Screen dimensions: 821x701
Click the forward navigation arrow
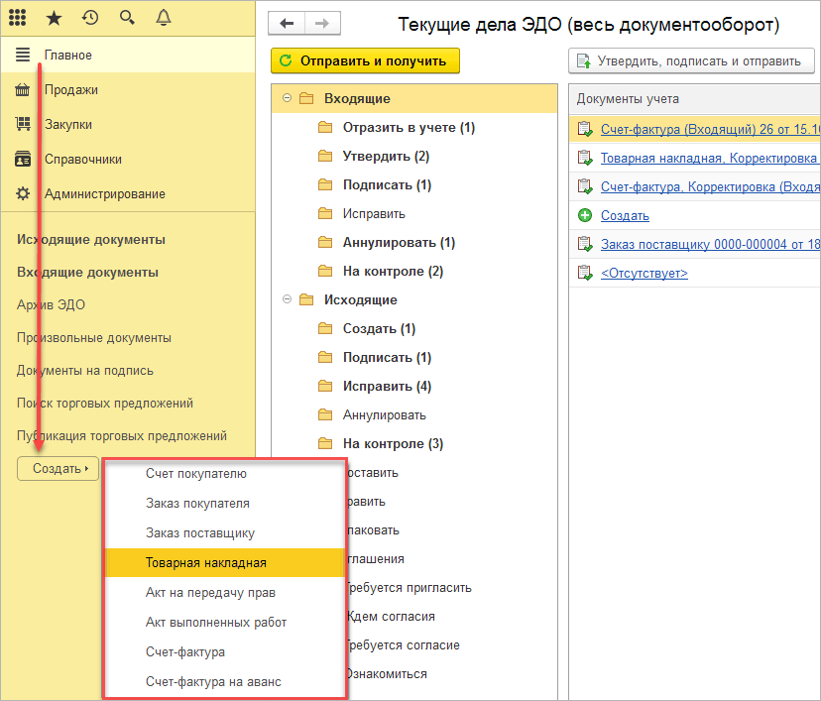coord(322,25)
